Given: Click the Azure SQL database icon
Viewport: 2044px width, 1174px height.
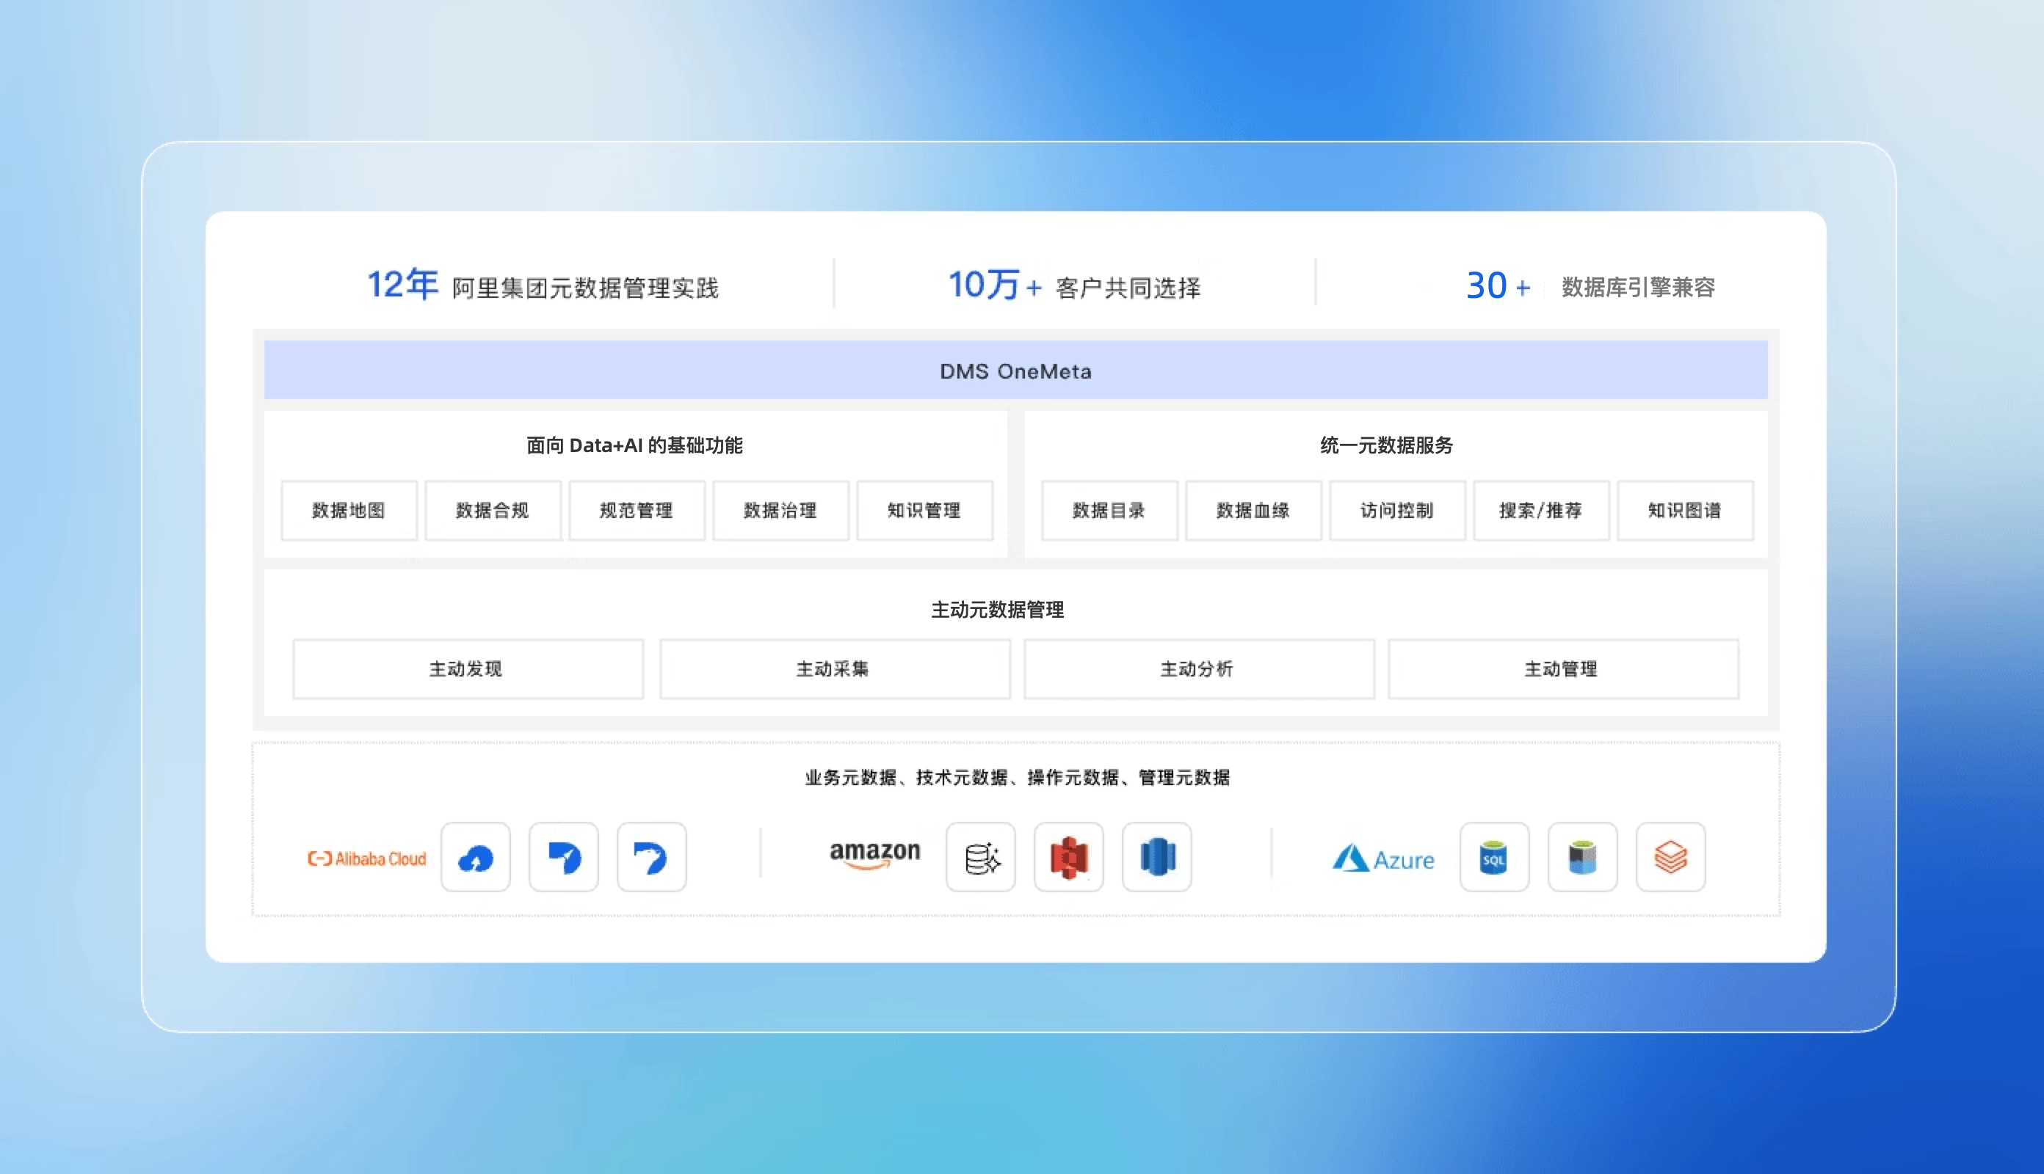Looking at the screenshot, I should tap(1494, 857).
